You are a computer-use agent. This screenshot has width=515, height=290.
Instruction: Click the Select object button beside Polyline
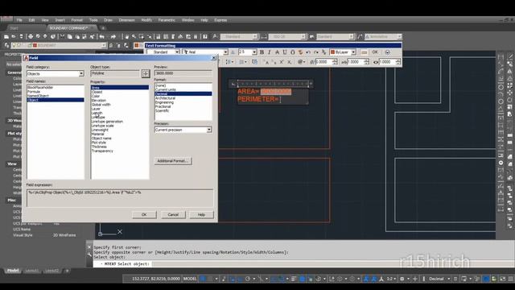point(146,73)
